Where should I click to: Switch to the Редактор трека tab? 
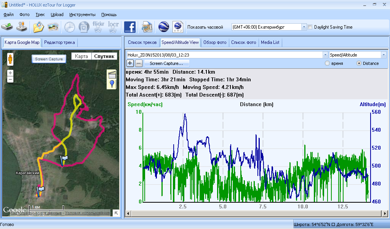click(x=59, y=42)
